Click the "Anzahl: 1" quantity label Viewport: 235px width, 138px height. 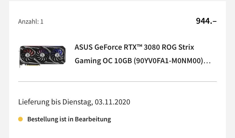(31, 21)
